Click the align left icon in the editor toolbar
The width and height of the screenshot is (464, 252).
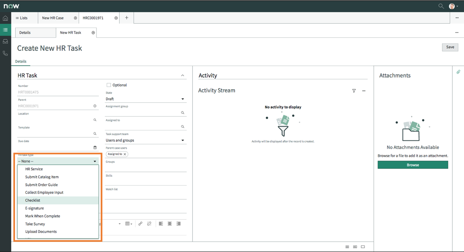(161, 224)
